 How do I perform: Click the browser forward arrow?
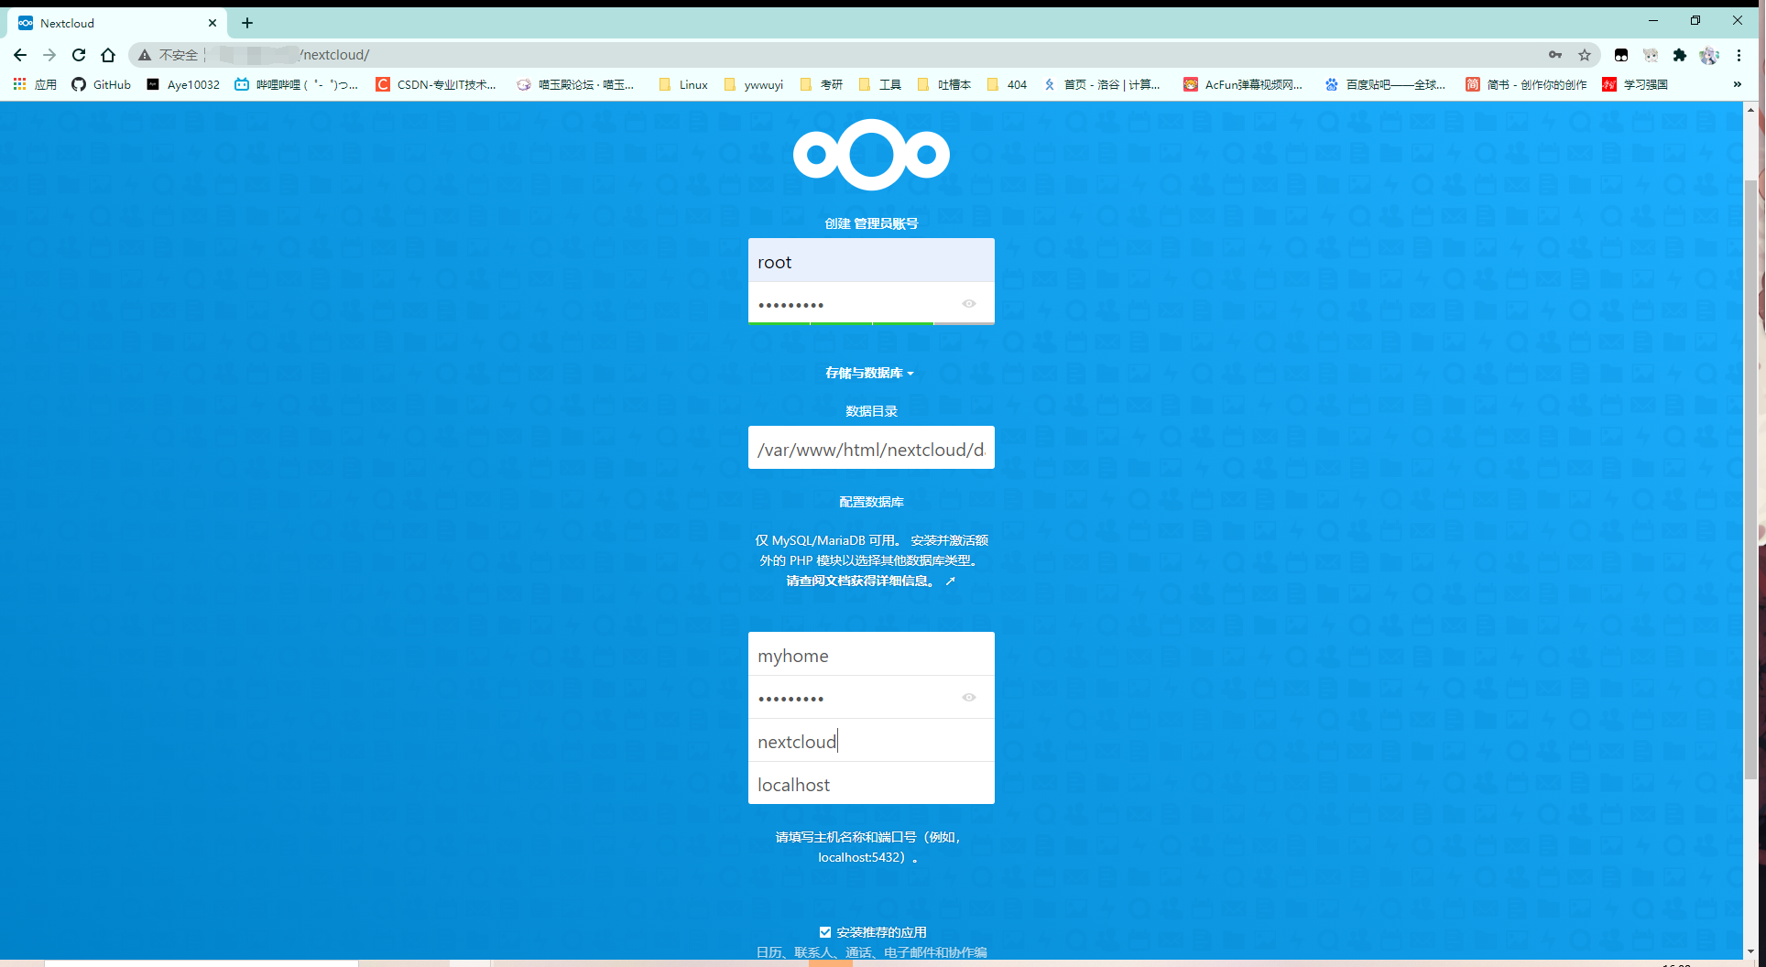tap(49, 55)
